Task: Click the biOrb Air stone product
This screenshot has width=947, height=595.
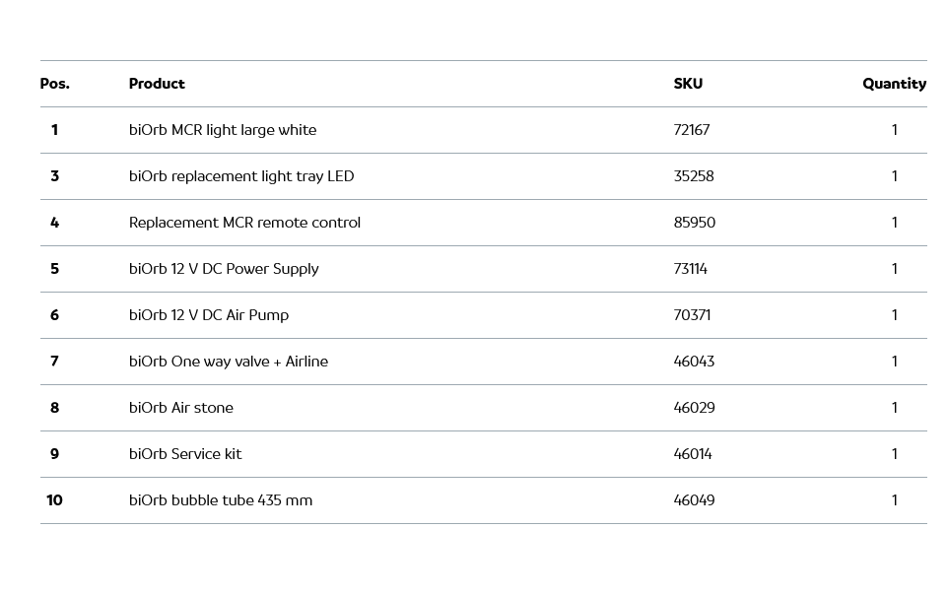Action: [x=181, y=408]
